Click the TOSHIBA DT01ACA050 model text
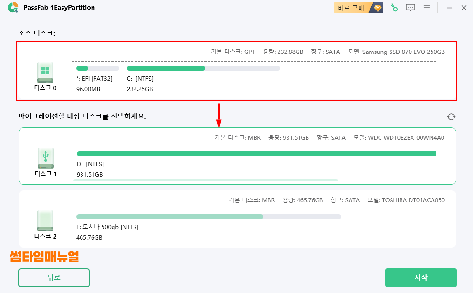 point(406,200)
